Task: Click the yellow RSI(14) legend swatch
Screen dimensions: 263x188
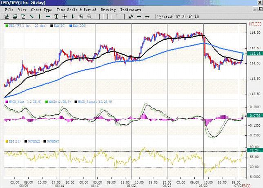Action: coord(6,141)
